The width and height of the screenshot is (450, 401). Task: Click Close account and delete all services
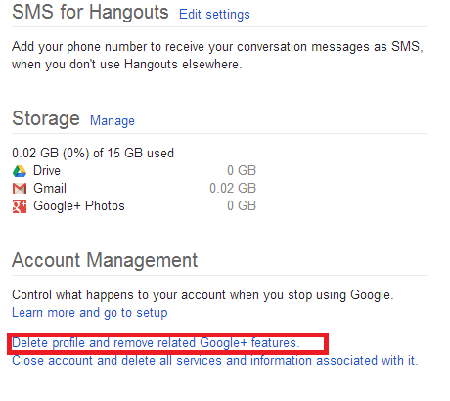[215, 361]
